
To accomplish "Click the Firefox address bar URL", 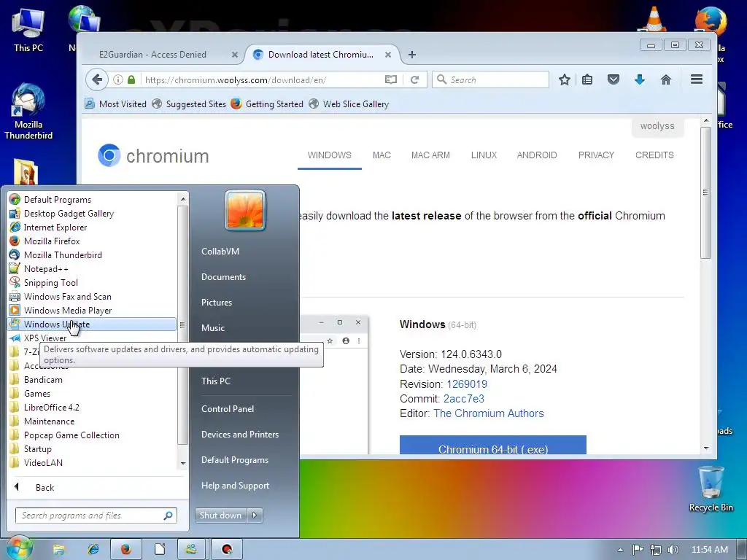I will click(236, 80).
